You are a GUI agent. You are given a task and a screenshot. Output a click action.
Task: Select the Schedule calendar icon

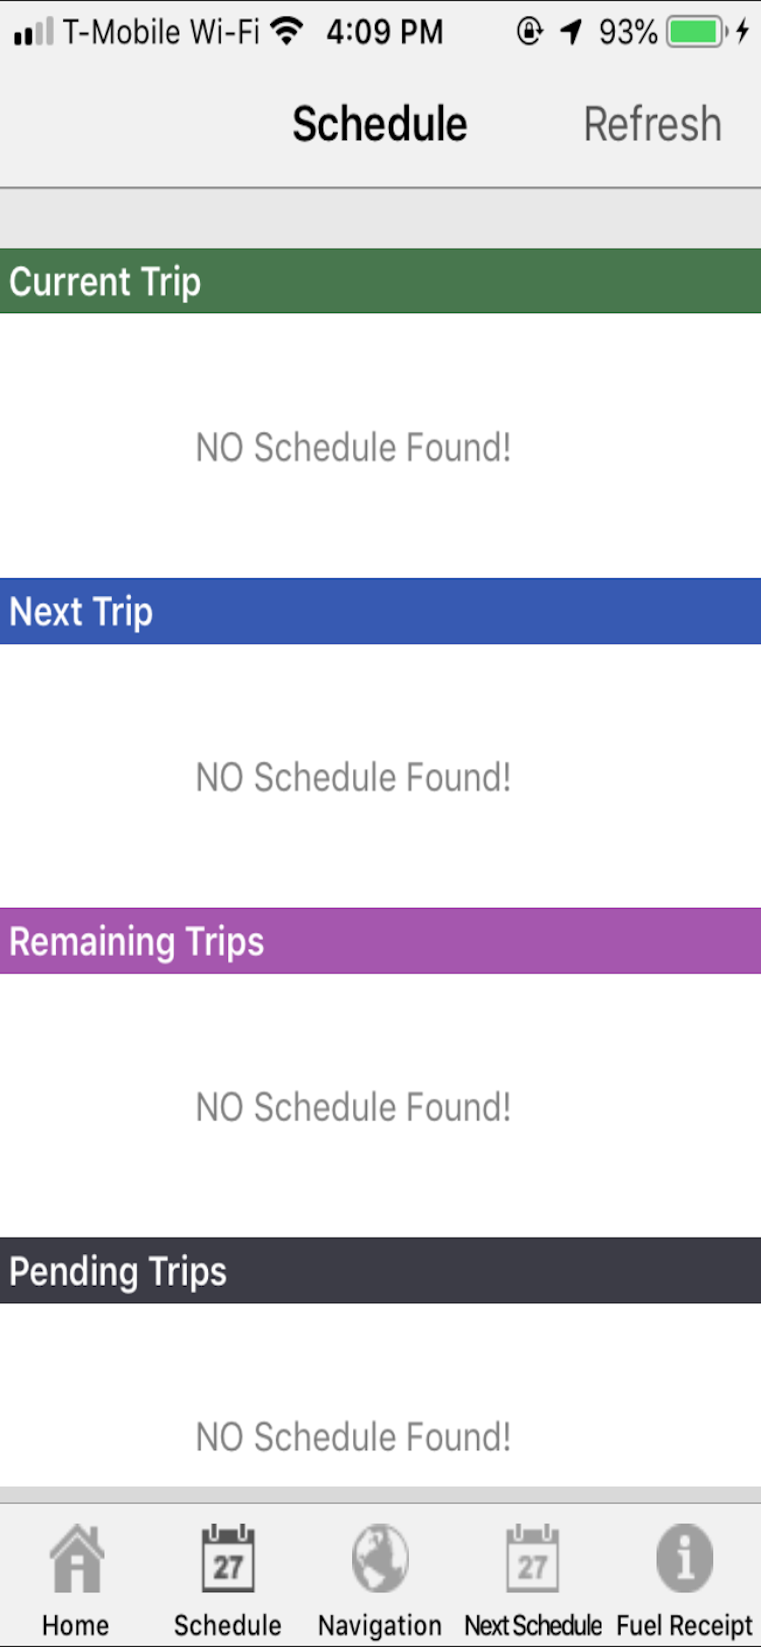(x=228, y=1558)
